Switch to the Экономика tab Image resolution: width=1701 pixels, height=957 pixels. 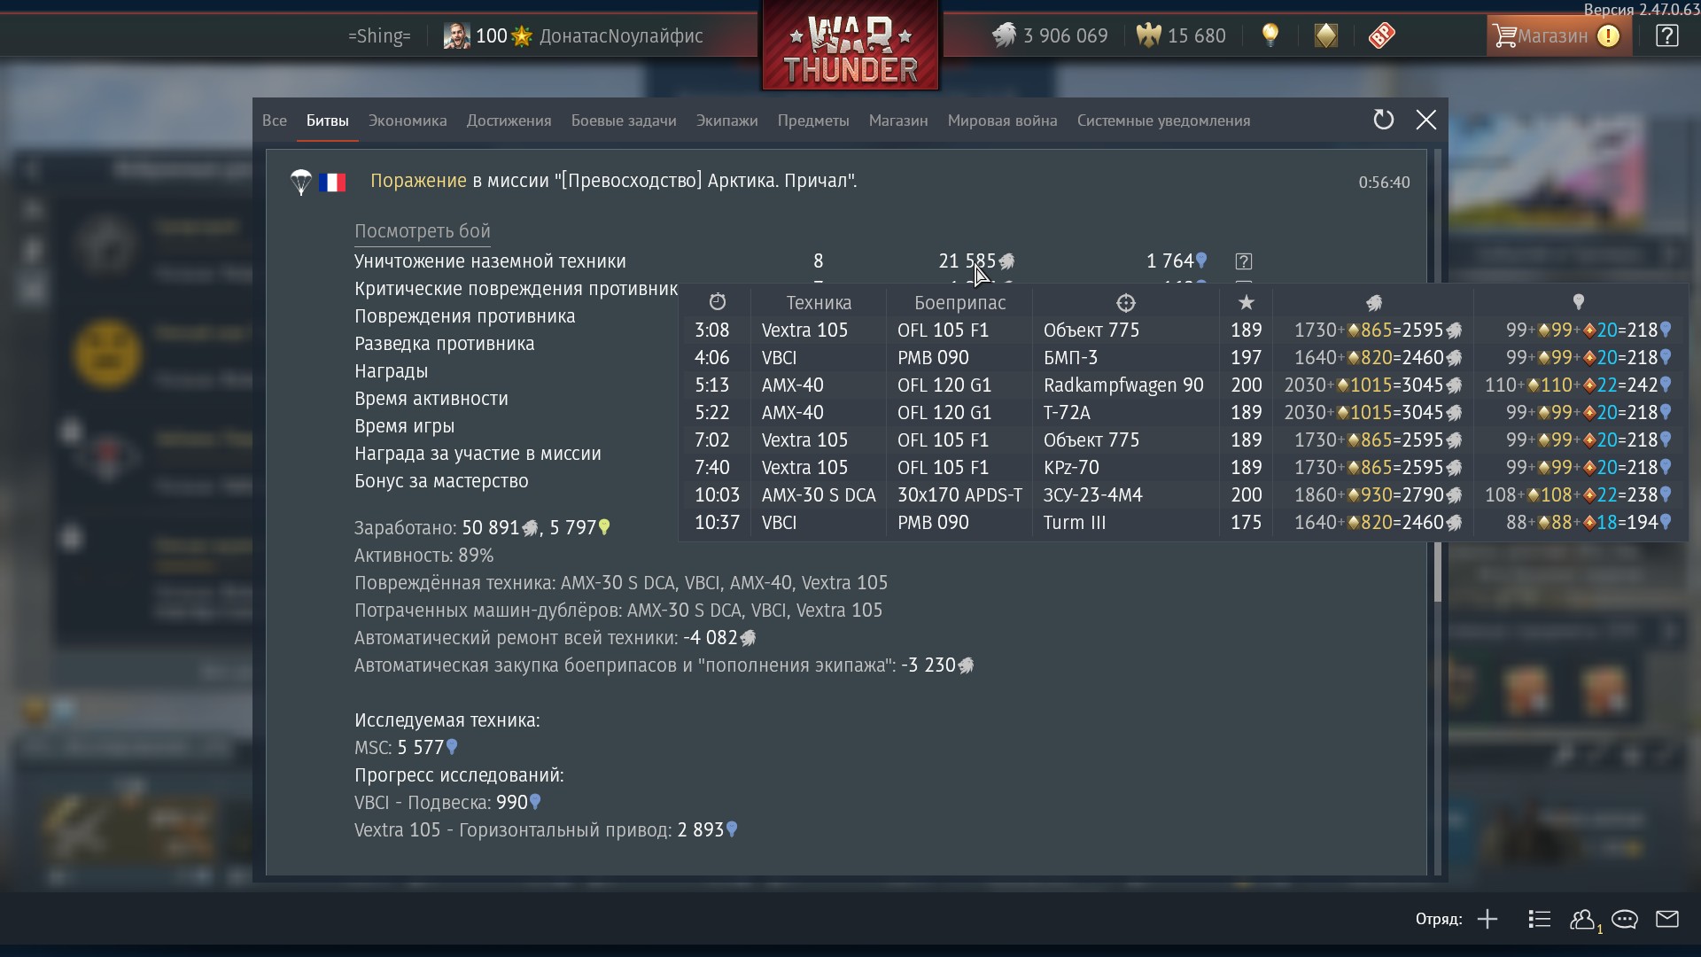pos(408,121)
